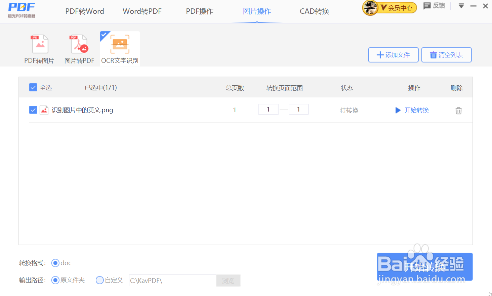Click the C:\KavPDF\ output path field

click(x=172, y=281)
